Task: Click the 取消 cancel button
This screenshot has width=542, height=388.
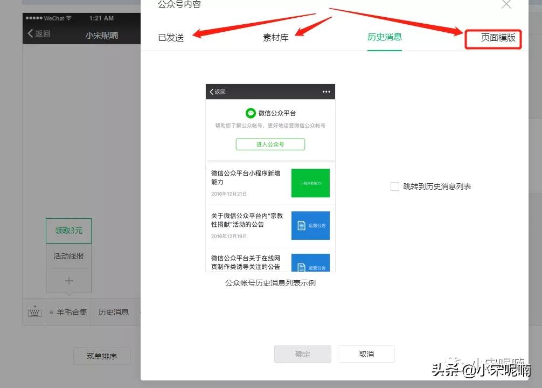Action: point(366,354)
